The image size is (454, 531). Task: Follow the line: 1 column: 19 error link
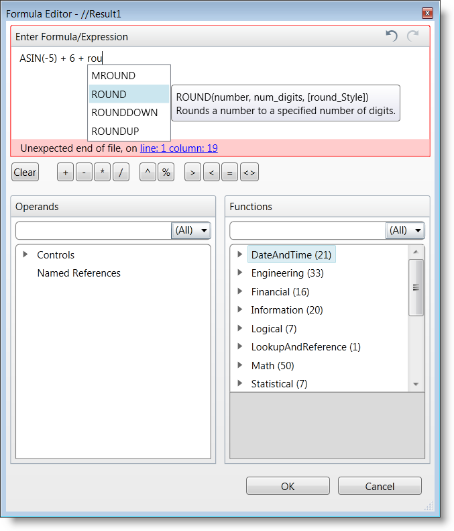pos(178,148)
